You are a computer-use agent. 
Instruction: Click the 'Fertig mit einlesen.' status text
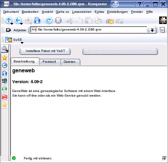click(38, 158)
